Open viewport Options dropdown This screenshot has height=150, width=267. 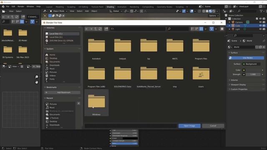pyautogui.click(x=214, y=16)
